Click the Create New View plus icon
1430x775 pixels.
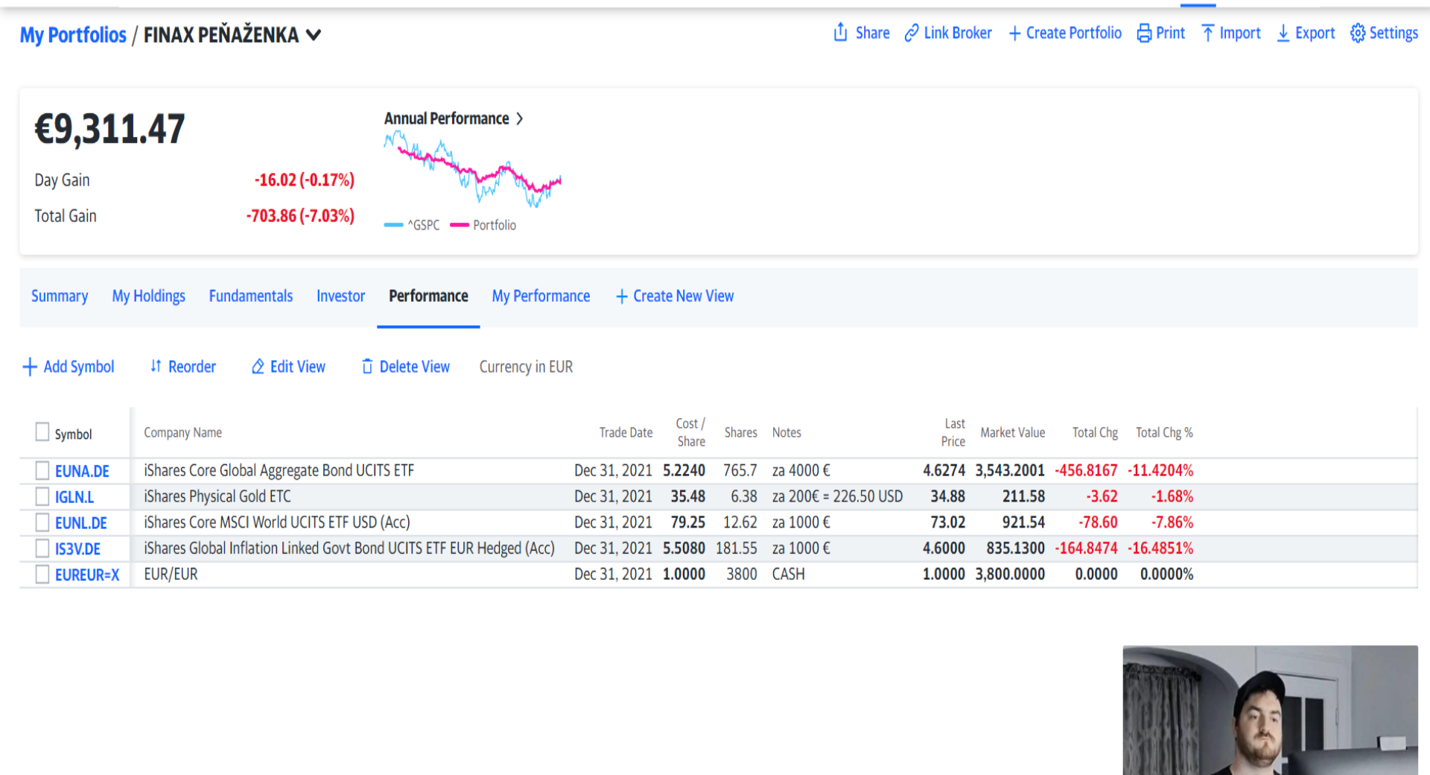click(x=622, y=297)
